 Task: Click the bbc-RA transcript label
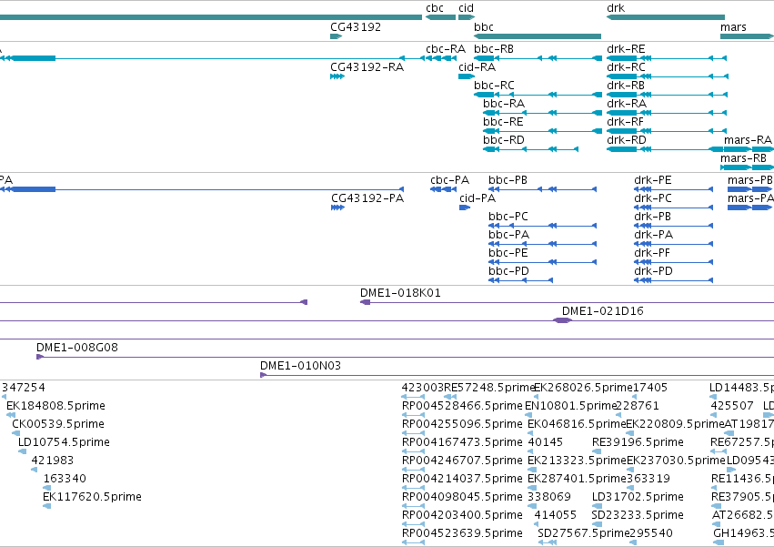[504, 104]
